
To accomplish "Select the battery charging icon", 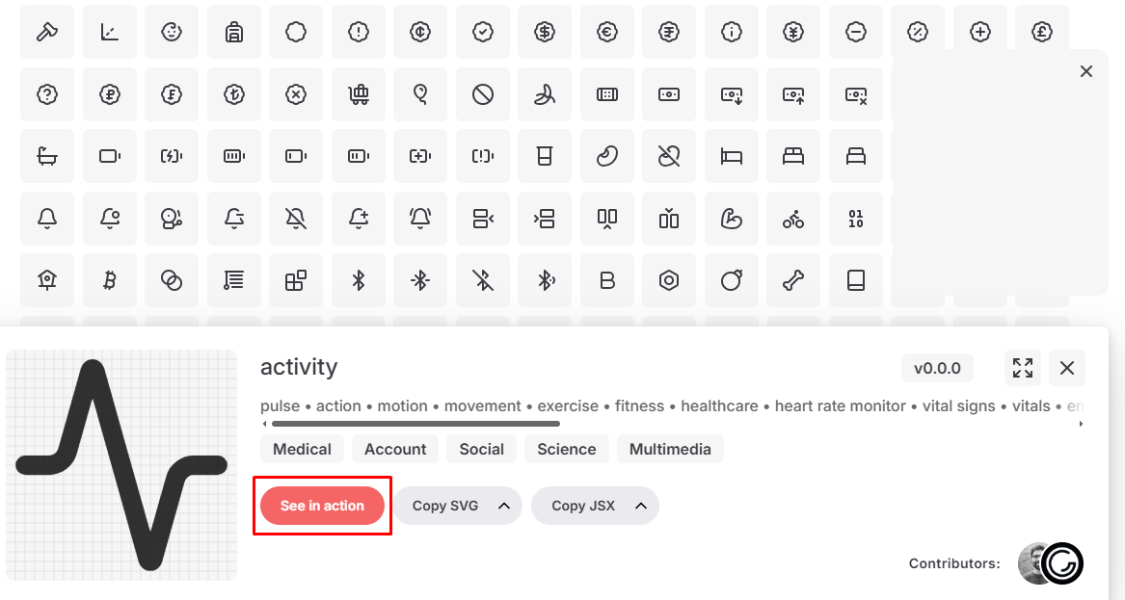I will 172,156.
